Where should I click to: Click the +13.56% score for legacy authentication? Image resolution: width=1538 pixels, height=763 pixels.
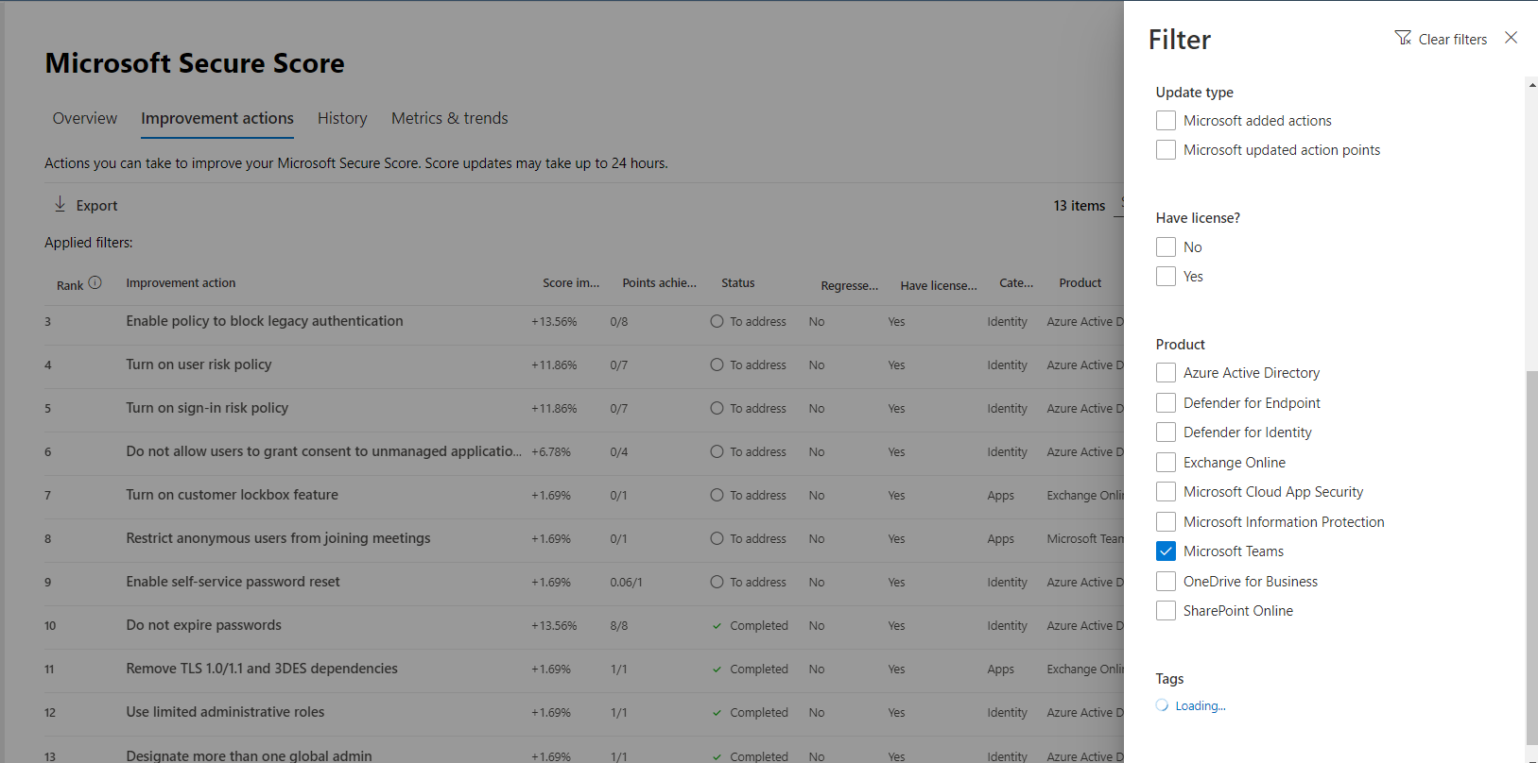click(x=554, y=322)
